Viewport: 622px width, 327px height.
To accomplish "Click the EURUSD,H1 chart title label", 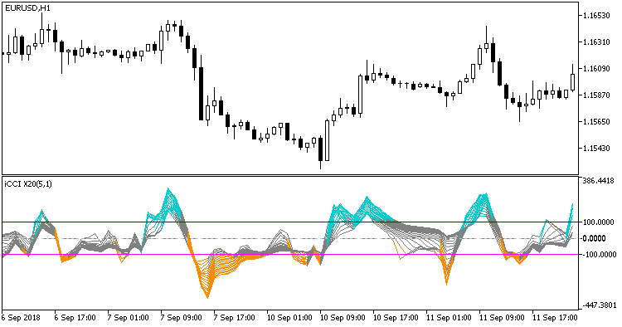I will click(27, 8).
